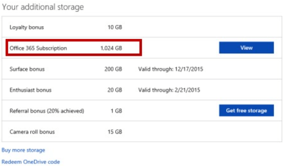
Task: Click the 1,024 GB storage amount
Action: coord(111,48)
